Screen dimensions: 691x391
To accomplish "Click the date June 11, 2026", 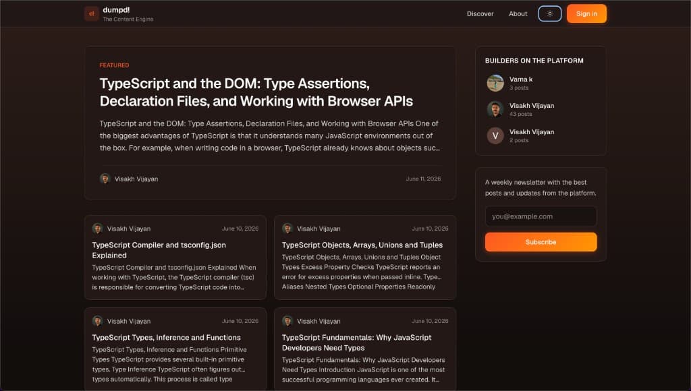I will click(x=423, y=179).
